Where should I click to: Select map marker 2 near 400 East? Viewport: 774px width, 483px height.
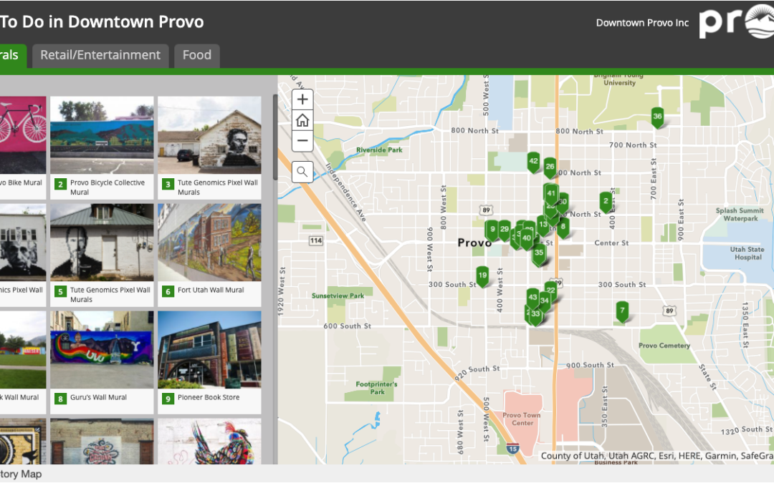606,202
